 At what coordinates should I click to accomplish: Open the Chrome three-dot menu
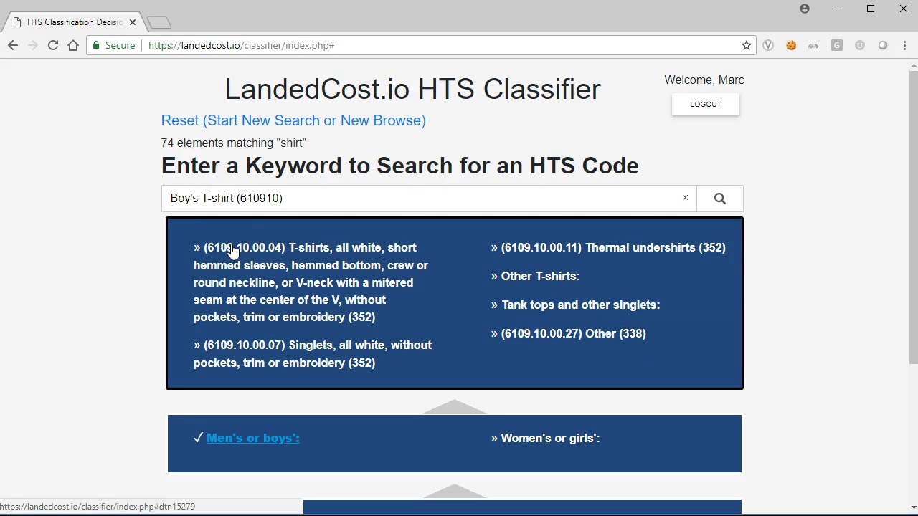click(905, 45)
